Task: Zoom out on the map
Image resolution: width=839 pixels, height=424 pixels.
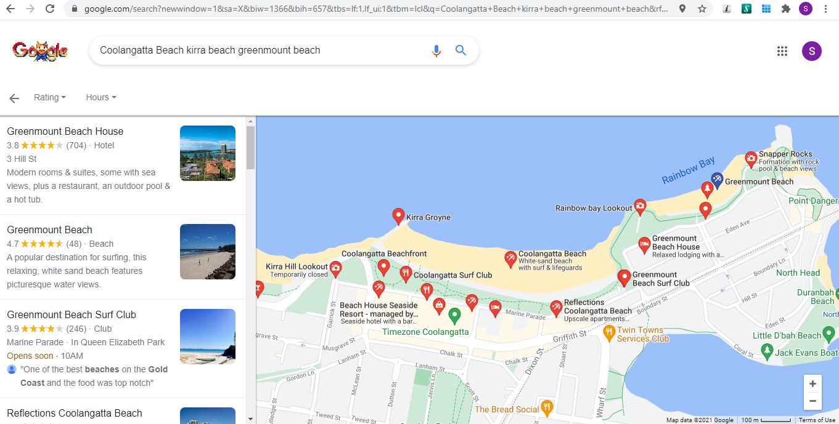Action: pos(812,401)
